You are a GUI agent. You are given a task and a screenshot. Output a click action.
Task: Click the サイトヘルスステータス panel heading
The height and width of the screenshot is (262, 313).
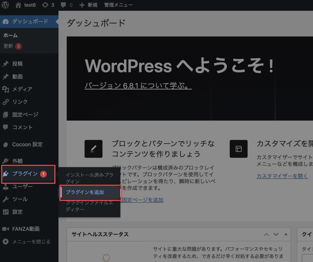[100, 234]
